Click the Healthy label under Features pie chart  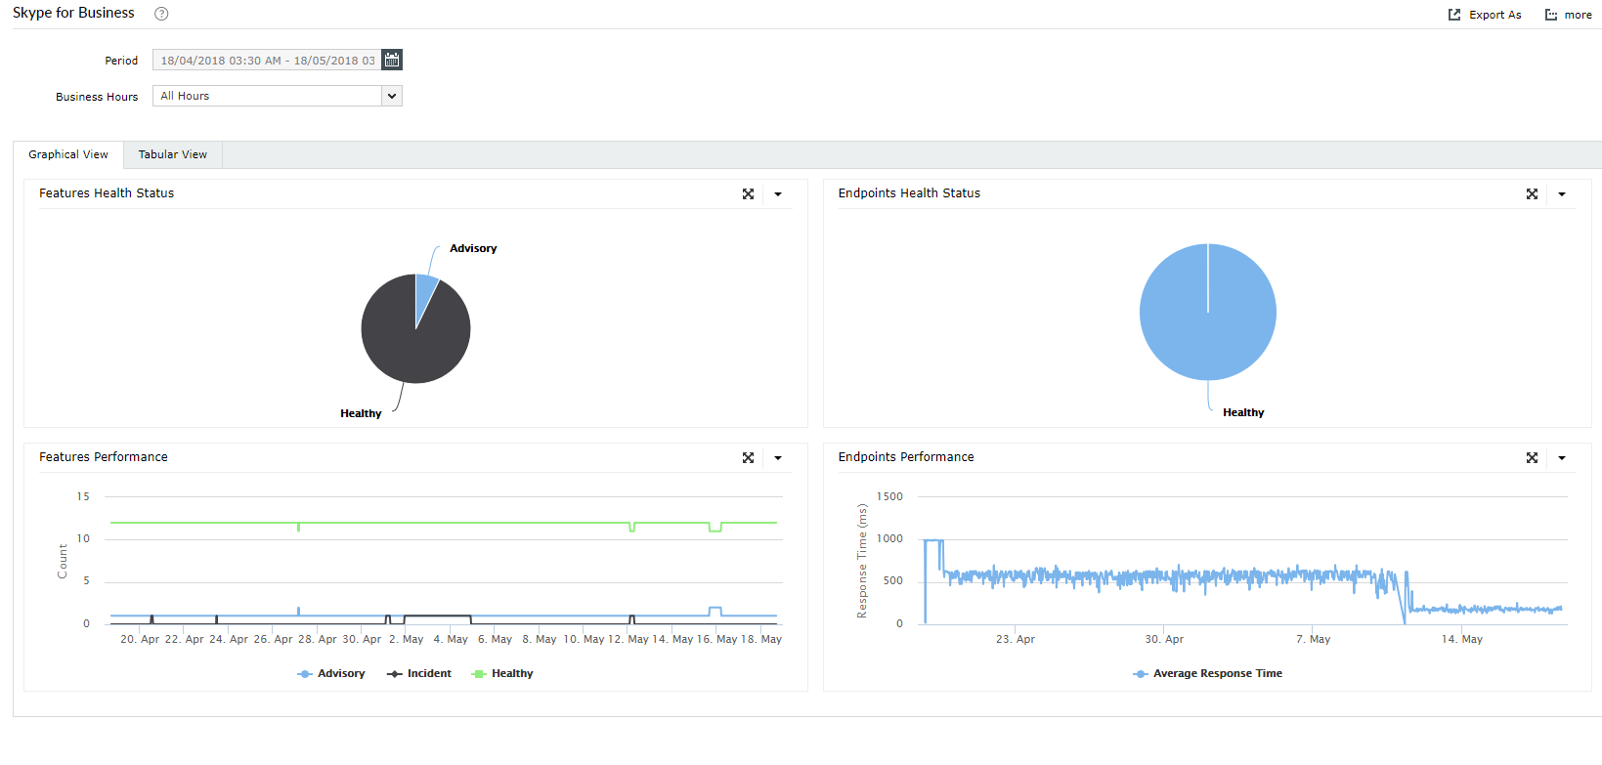point(361,413)
